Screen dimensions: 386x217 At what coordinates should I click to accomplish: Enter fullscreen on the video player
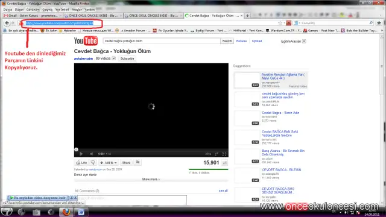tap(224, 154)
